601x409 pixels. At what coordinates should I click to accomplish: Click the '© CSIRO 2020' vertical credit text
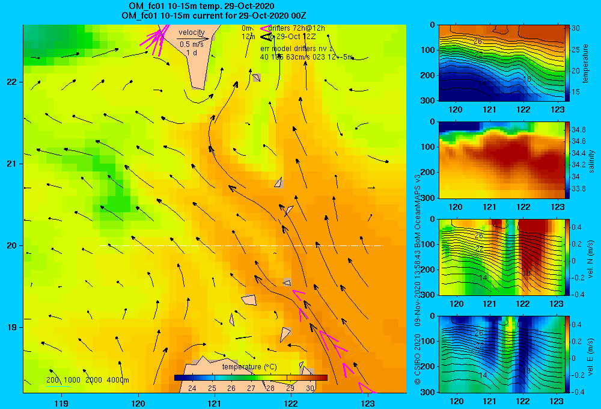[418, 359]
